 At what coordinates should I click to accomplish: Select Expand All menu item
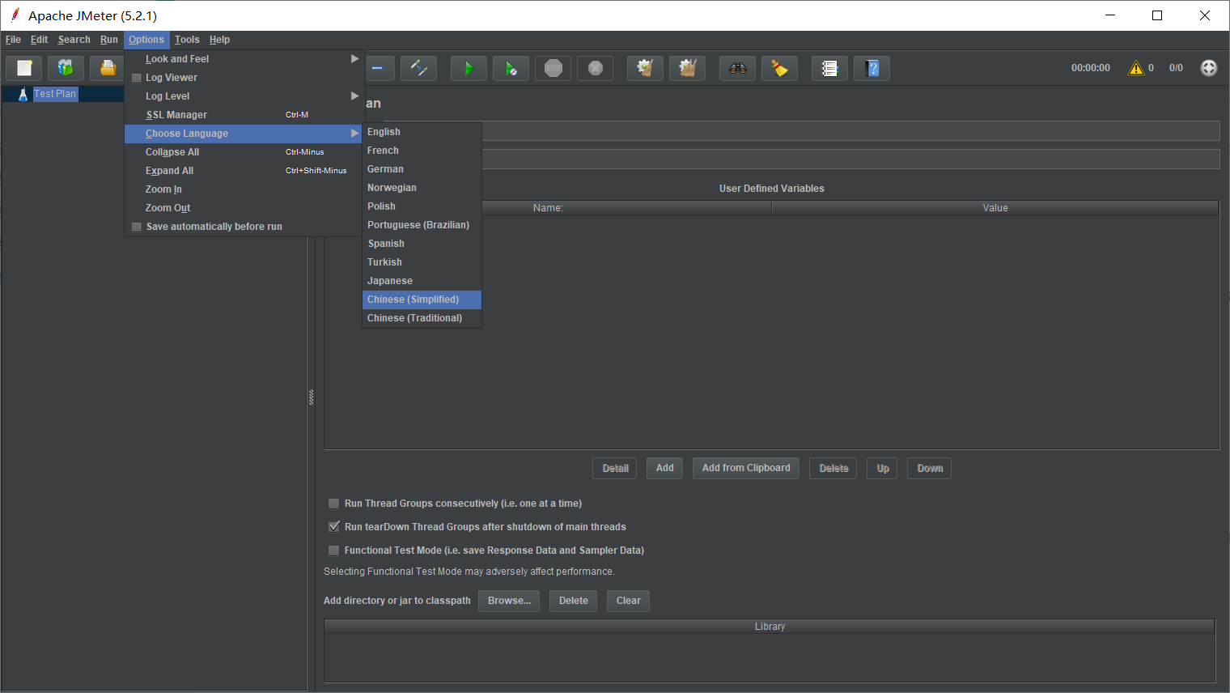point(244,171)
